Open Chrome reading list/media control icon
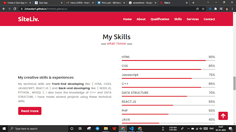The image size is (236, 132). pyautogui.click(x=221, y=9)
